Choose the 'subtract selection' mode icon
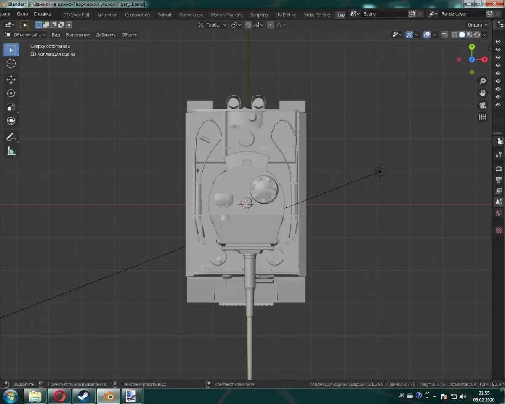Image resolution: width=505 pixels, height=404 pixels. click(54, 25)
